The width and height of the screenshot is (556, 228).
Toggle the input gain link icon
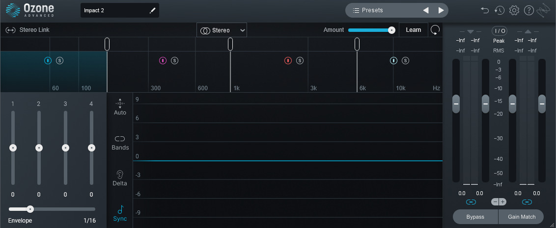[x=471, y=202]
